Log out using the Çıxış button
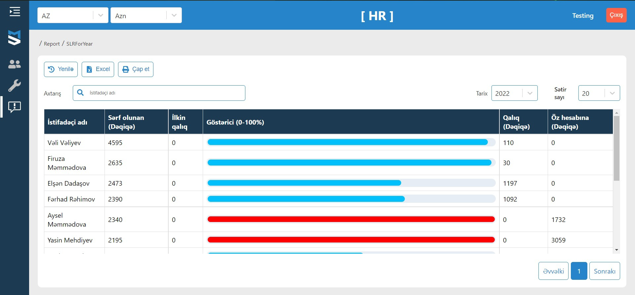The width and height of the screenshot is (635, 295). pyautogui.click(x=616, y=15)
